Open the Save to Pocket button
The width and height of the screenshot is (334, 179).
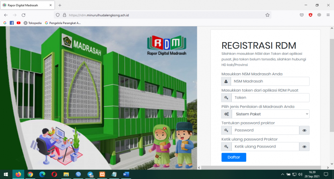click(x=302, y=15)
